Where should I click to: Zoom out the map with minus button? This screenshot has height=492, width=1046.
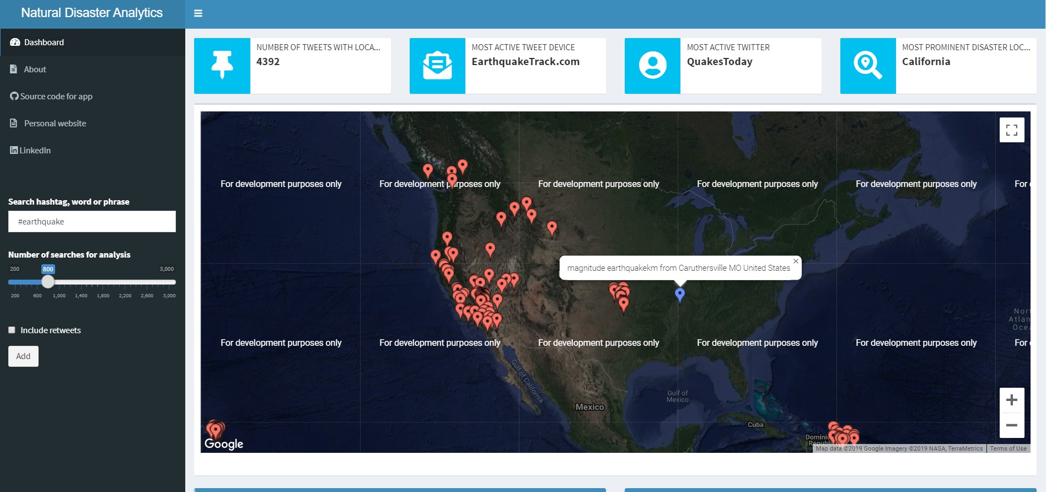click(x=1012, y=425)
